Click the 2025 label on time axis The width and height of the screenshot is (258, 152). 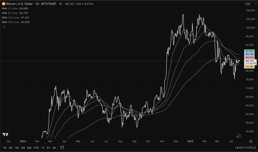(x=190, y=141)
